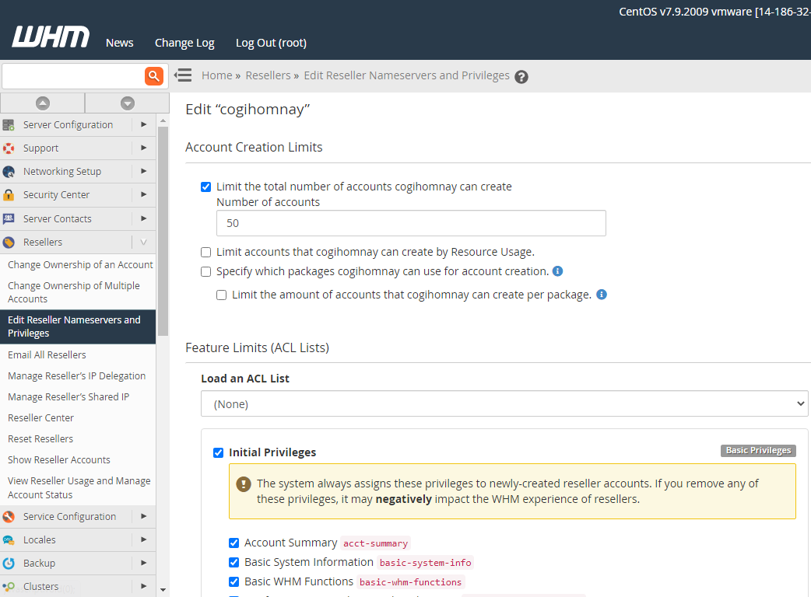Image resolution: width=811 pixels, height=597 pixels.
Task: Click the sidebar vertical scrollbar
Action: 163,233
